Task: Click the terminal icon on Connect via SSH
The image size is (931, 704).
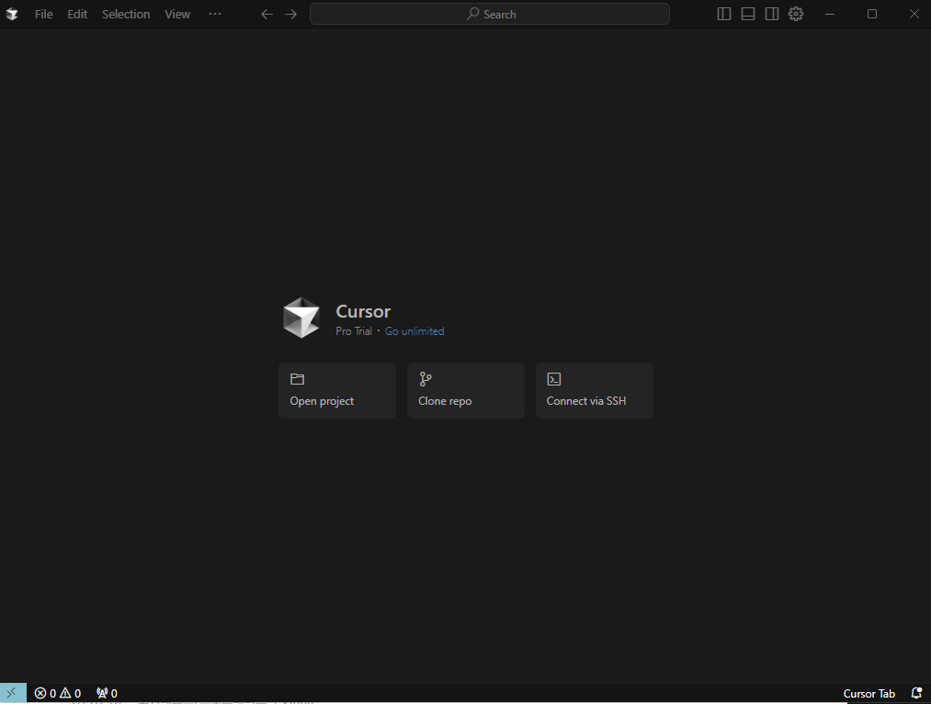Action: click(x=554, y=379)
